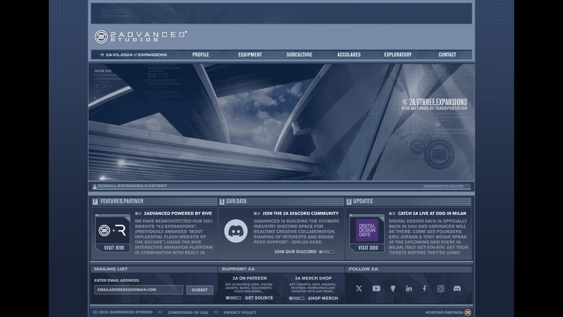
Task: Open the Profile menu item
Action: click(x=201, y=55)
